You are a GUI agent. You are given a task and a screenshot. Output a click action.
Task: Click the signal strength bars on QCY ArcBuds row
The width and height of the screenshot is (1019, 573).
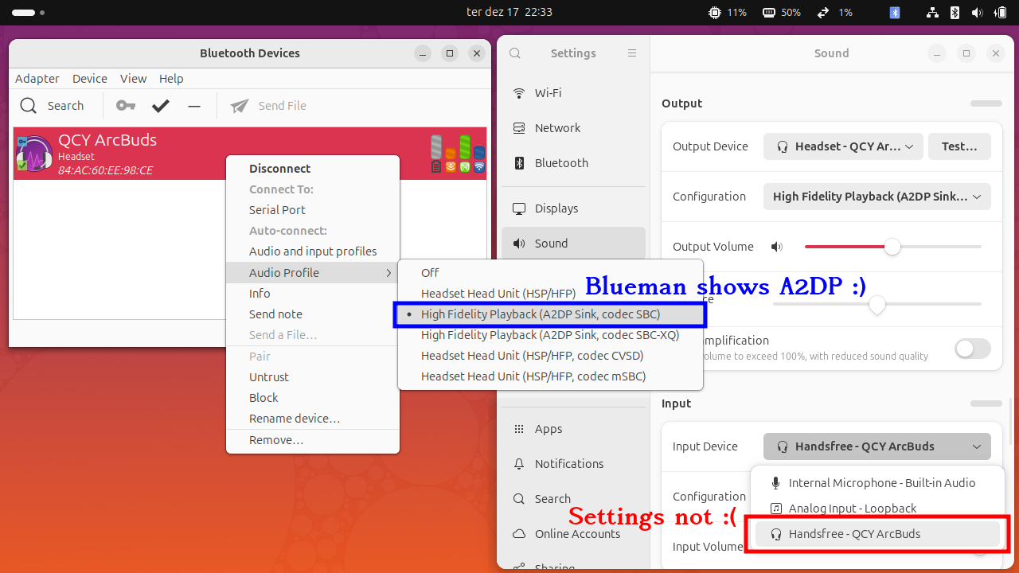point(458,154)
